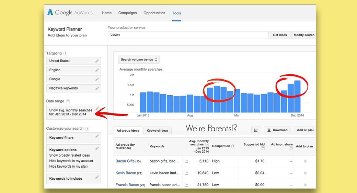Edit the English language pencil icon

tap(97, 70)
